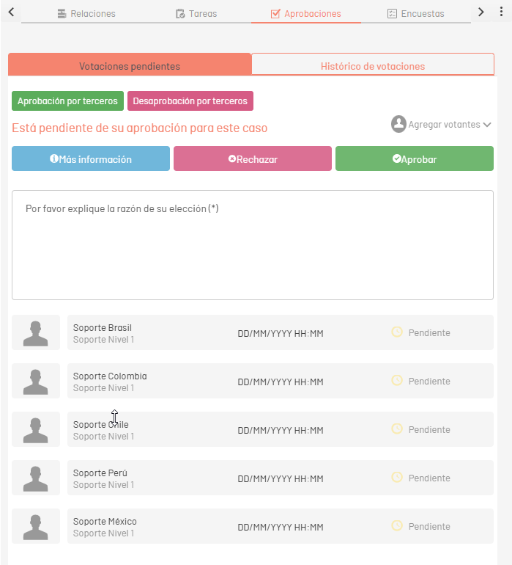Screen dimensions: 512x565
Task: Click pending clock icon for Soporte Chile
Action: click(x=397, y=429)
